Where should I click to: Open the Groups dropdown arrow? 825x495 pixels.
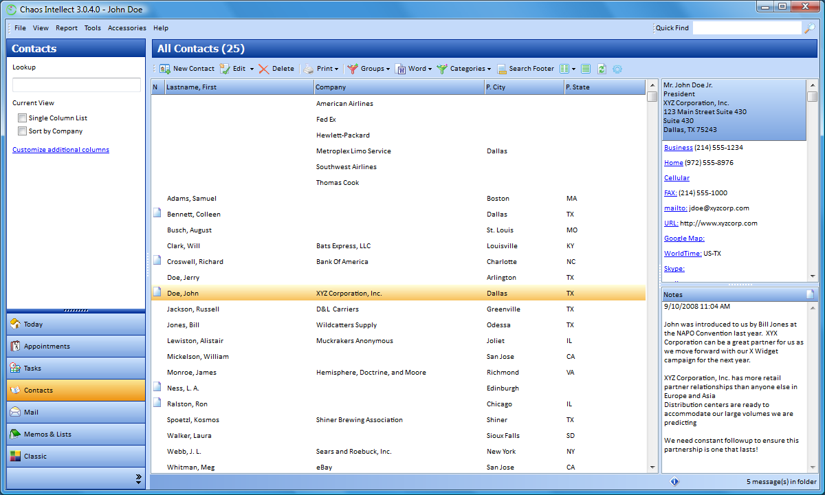pos(388,69)
